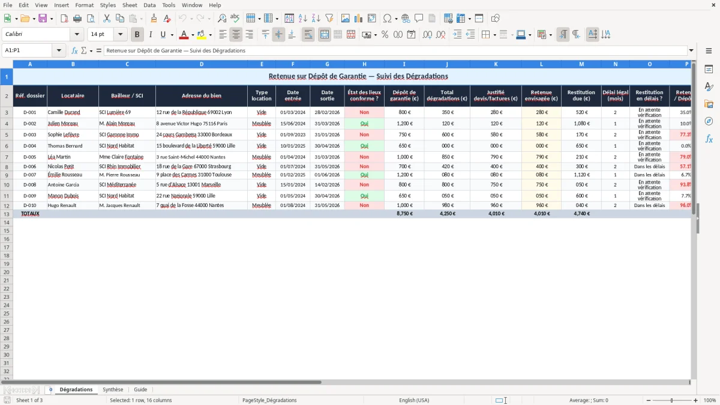Click the Add Decimal Place icon
Viewport: 720px width, 405px height.
(x=427, y=35)
